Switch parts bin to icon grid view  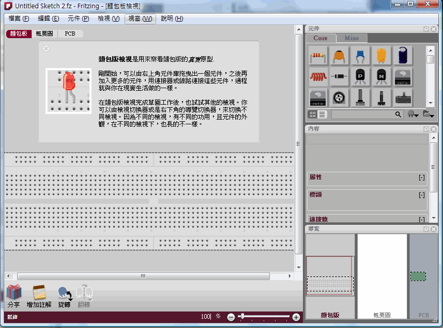(313, 114)
